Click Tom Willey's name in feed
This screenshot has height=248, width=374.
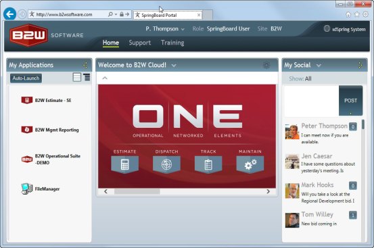[317, 214]
